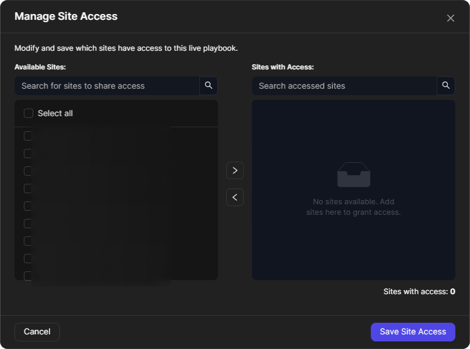Image resolution: width=470 pixels, height=349 pixels.
Task: Click 'No sites available' empty-state message
Action: pyautogui.click(x=353, y=207)
